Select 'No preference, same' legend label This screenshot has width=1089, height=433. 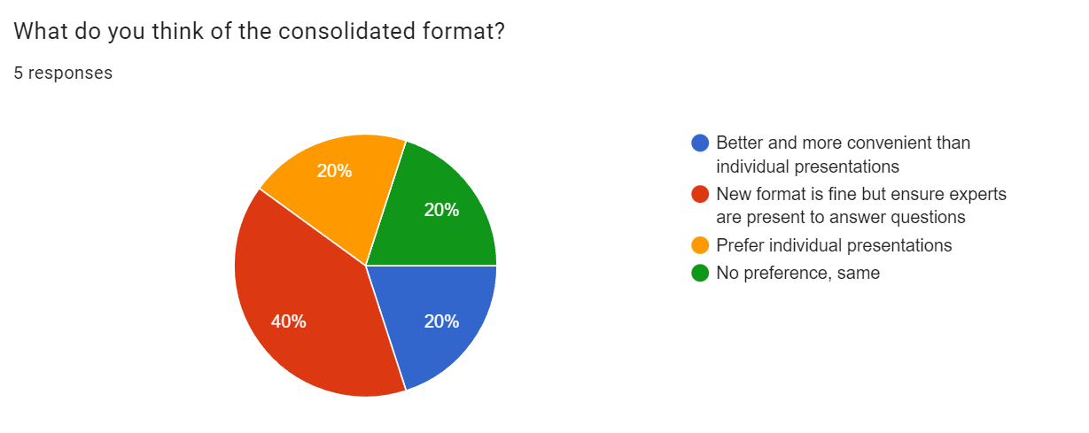tap(797, 273)
